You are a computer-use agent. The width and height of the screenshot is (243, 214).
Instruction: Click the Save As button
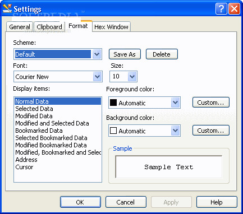(125, 54)
